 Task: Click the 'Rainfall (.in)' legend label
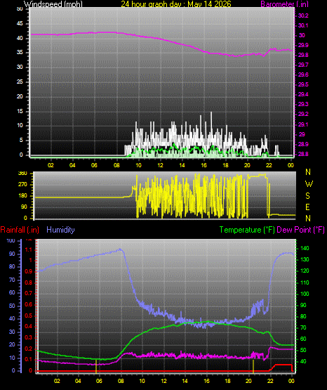pos(20,230)
